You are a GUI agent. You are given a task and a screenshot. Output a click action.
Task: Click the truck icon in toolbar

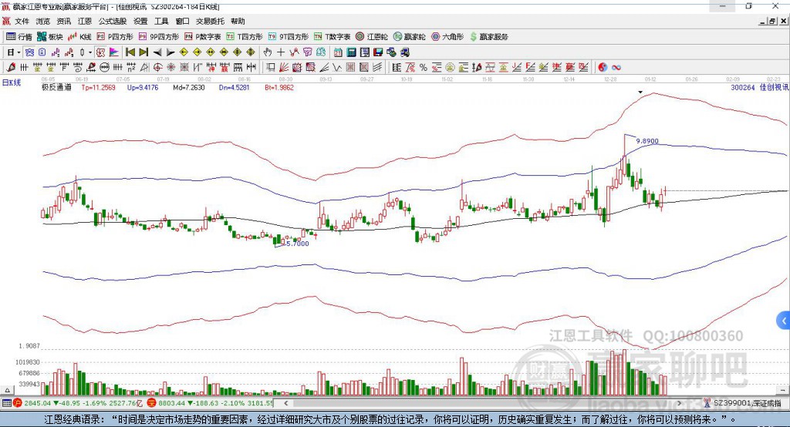[405, 52]
